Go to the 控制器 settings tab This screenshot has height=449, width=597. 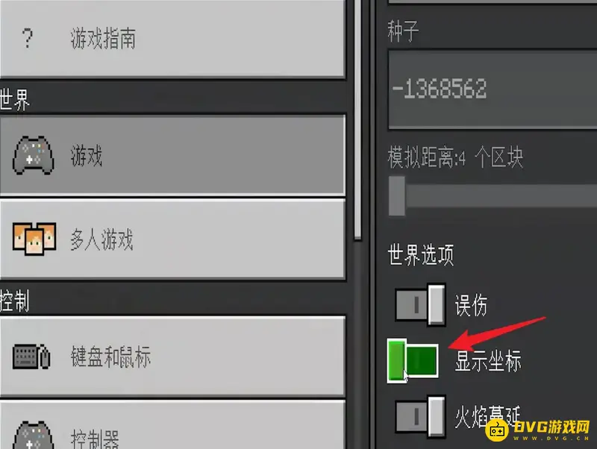point(172,425)
